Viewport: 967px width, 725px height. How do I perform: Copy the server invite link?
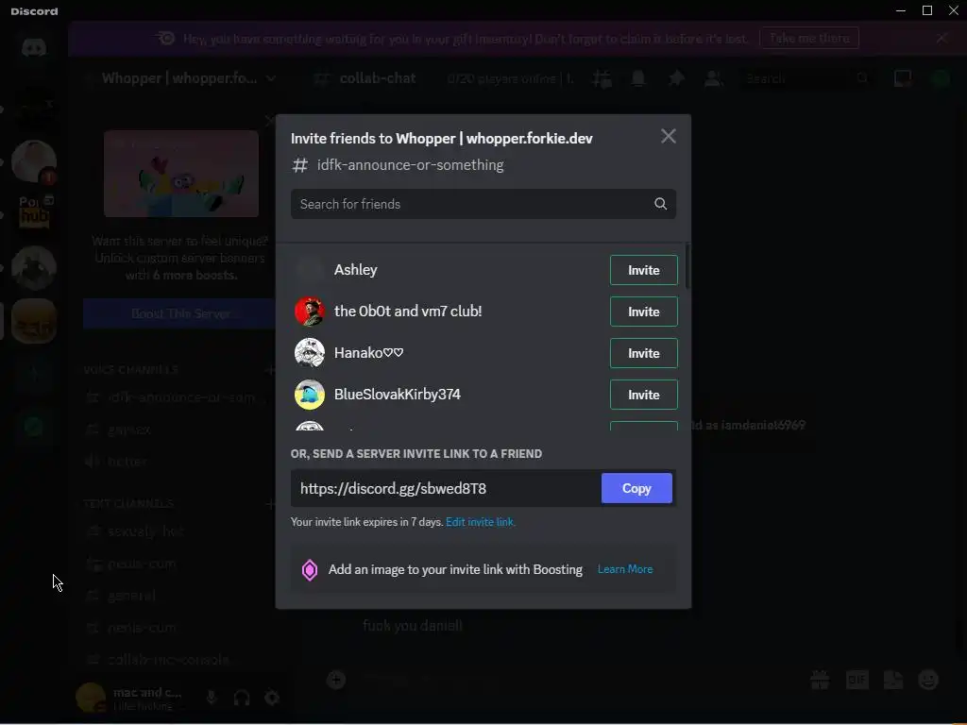[636, 488]
